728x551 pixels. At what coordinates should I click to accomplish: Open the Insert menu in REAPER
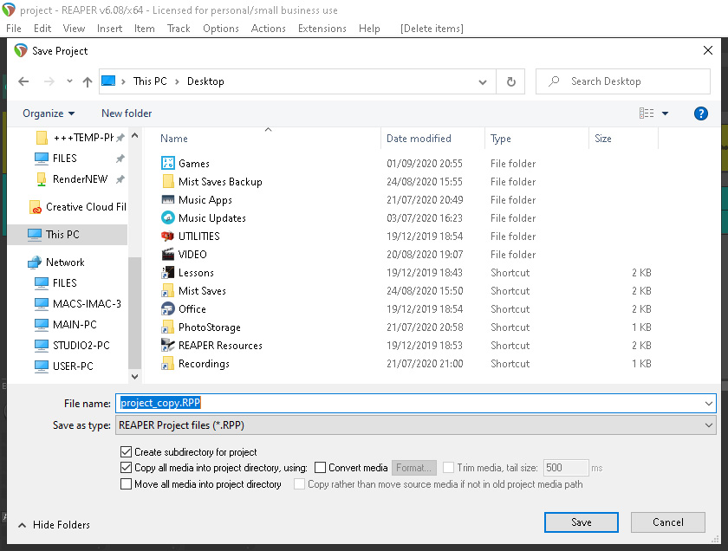[109, 29]
